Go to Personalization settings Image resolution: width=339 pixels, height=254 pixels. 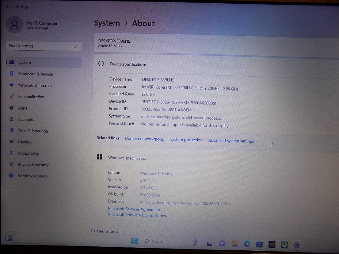point(31,97)
